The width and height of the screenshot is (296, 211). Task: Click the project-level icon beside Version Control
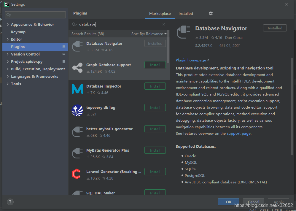pyautogui.click(x=64, y=54)
